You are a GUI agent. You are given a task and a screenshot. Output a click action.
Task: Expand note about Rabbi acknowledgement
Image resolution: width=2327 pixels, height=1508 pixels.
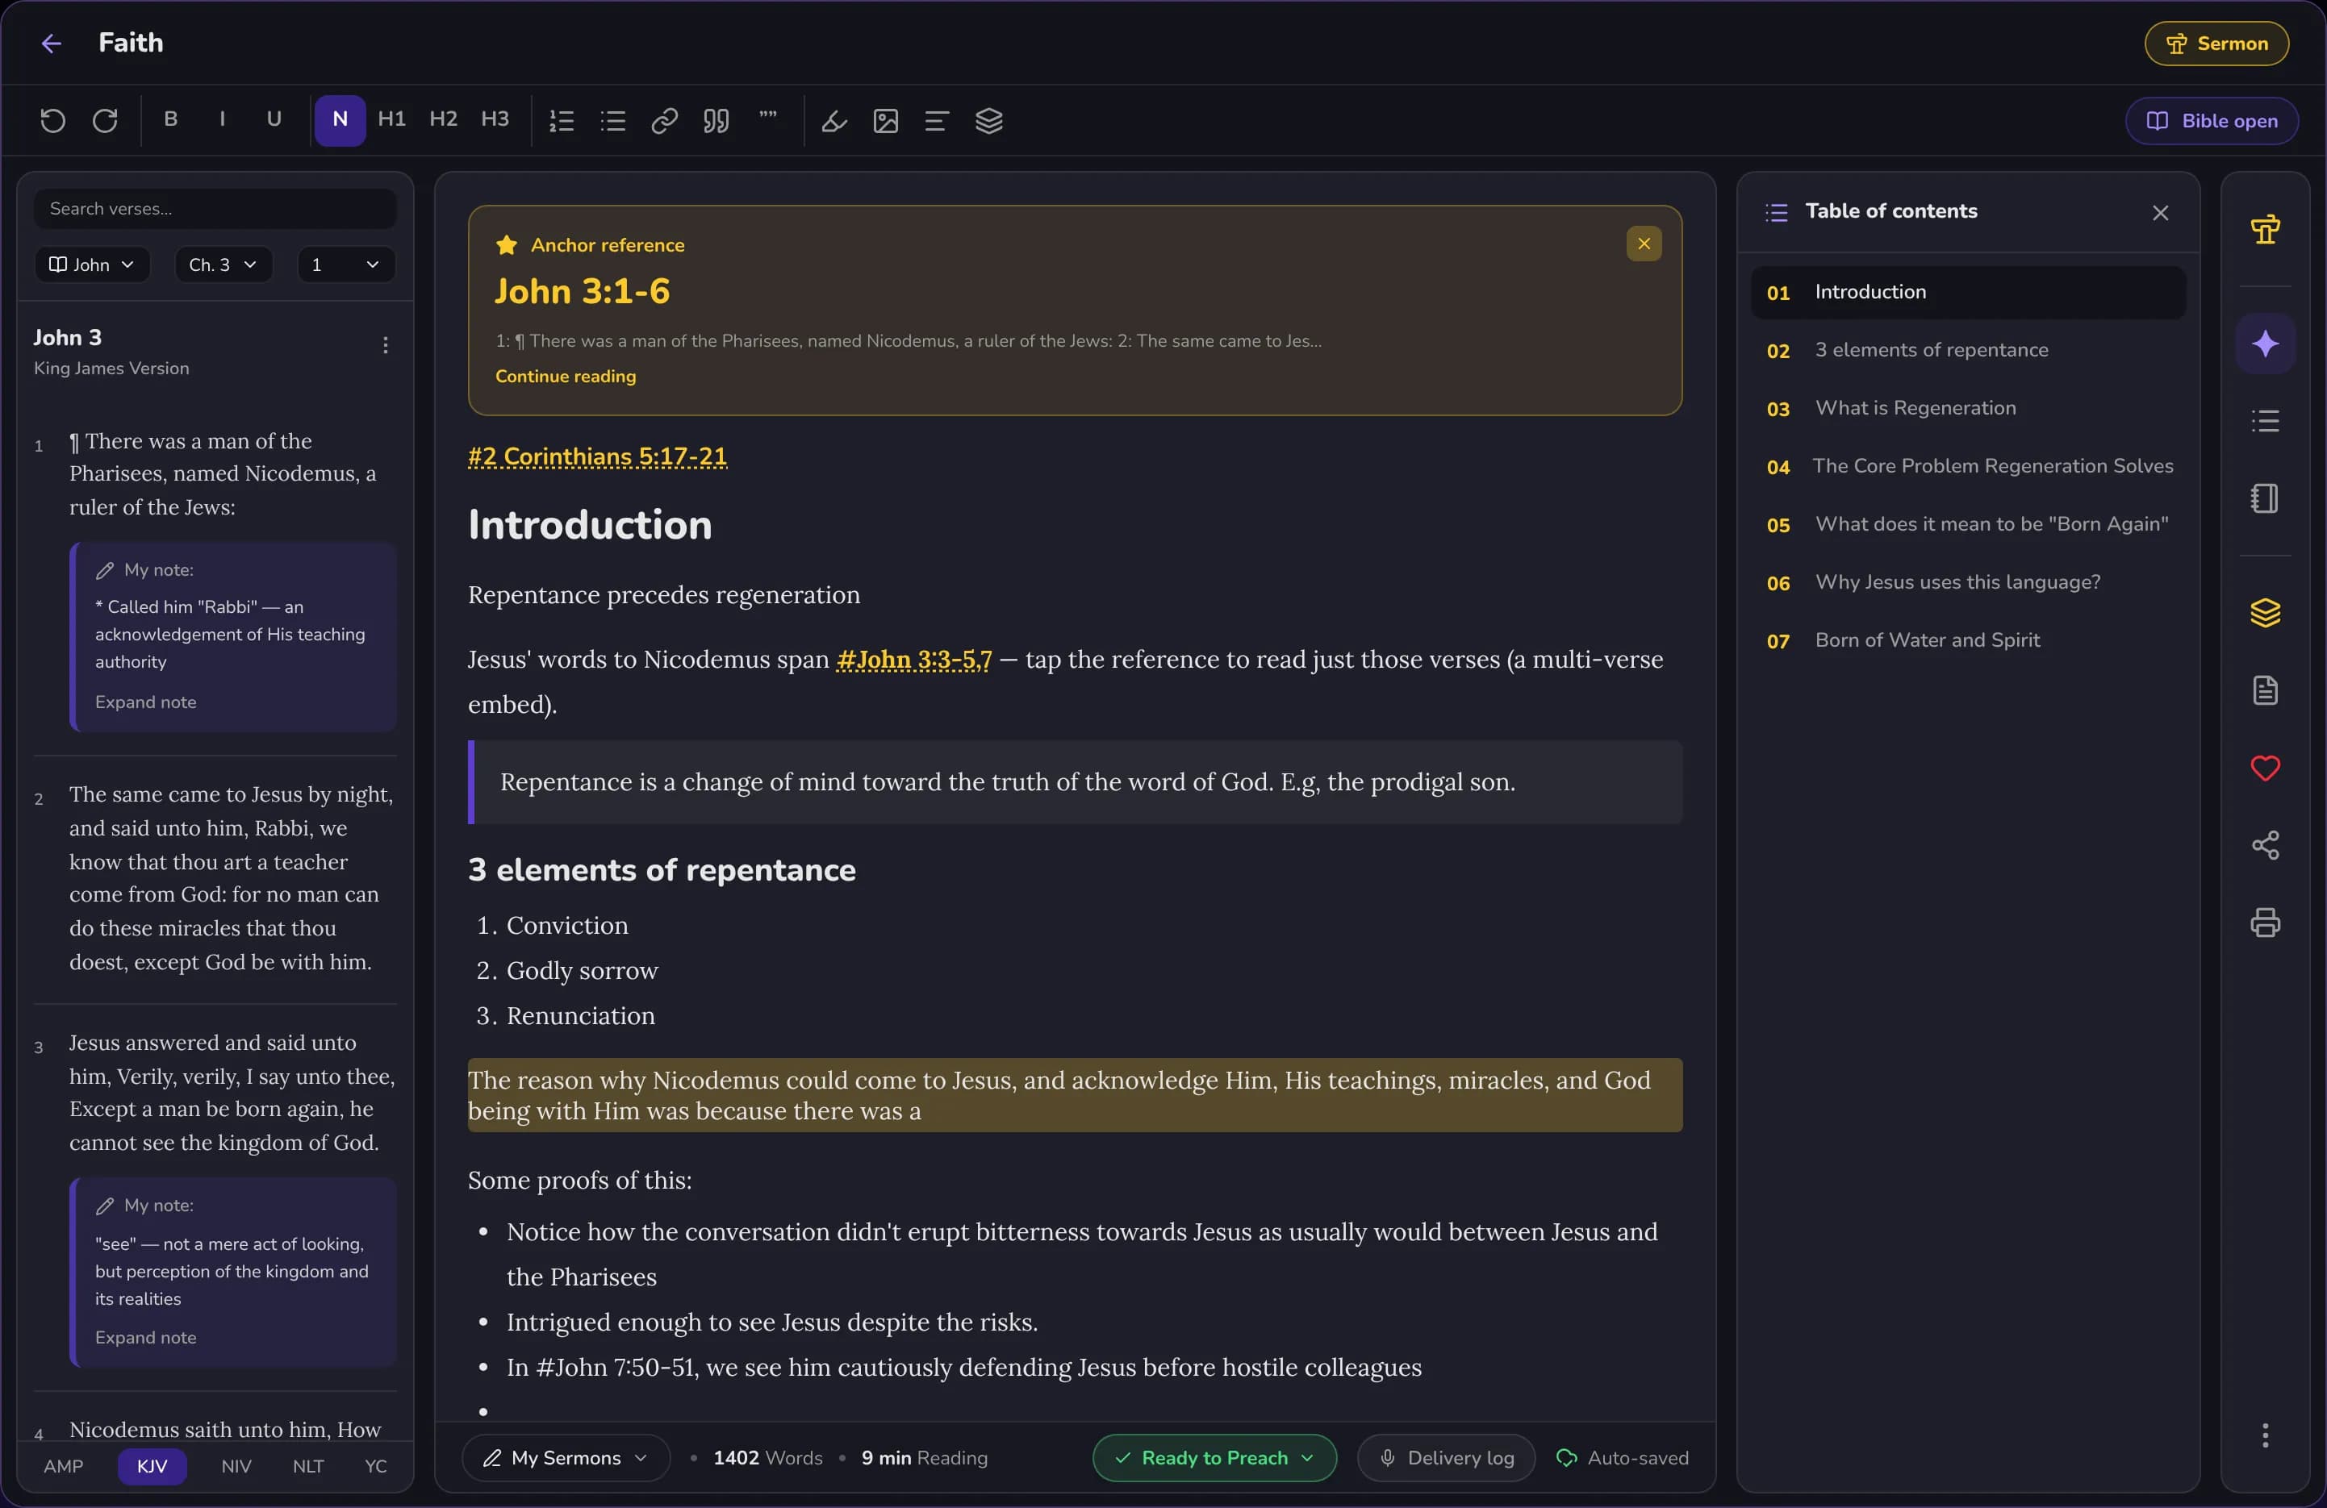[x=146, y=702]
